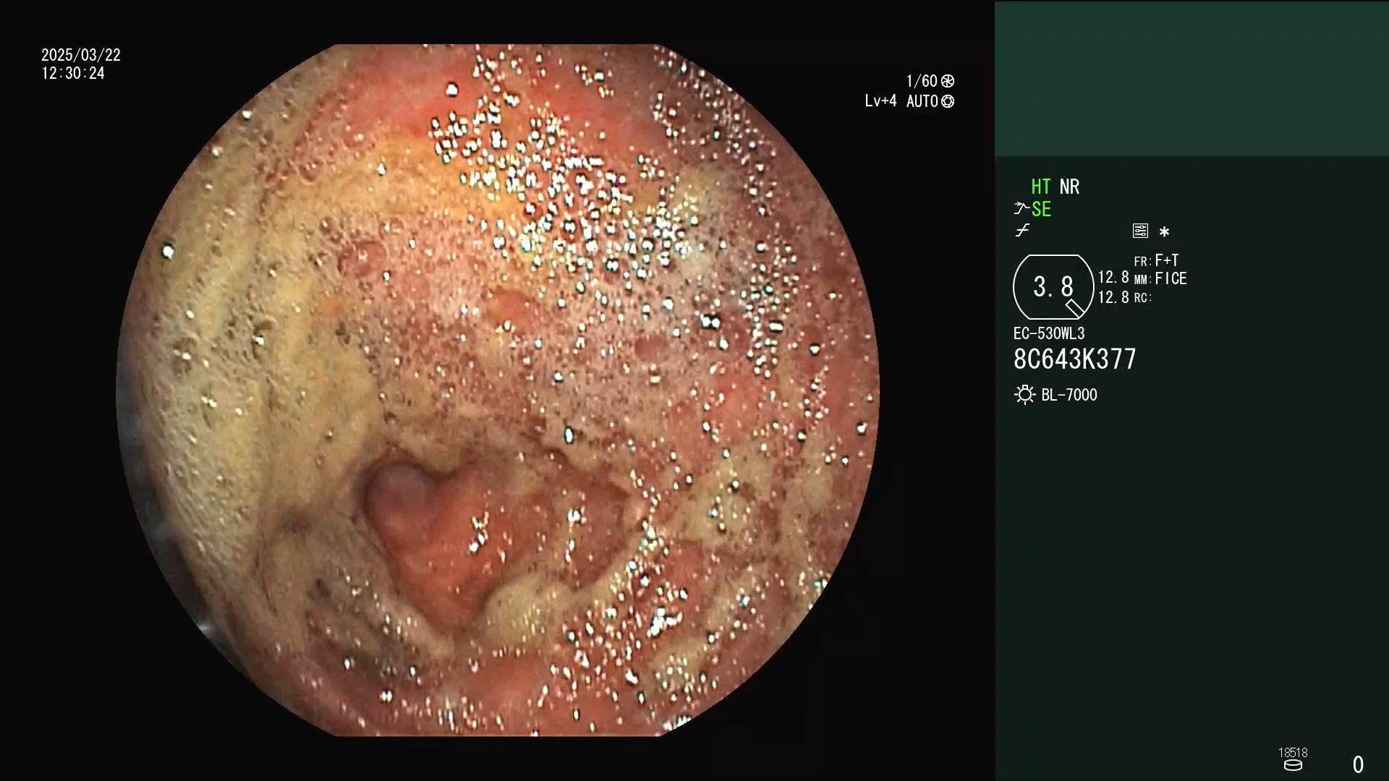Click the time stamp 12:30:24
Image resolution: width=1389 pixels, height=781 pixels.
coord(73,74)
